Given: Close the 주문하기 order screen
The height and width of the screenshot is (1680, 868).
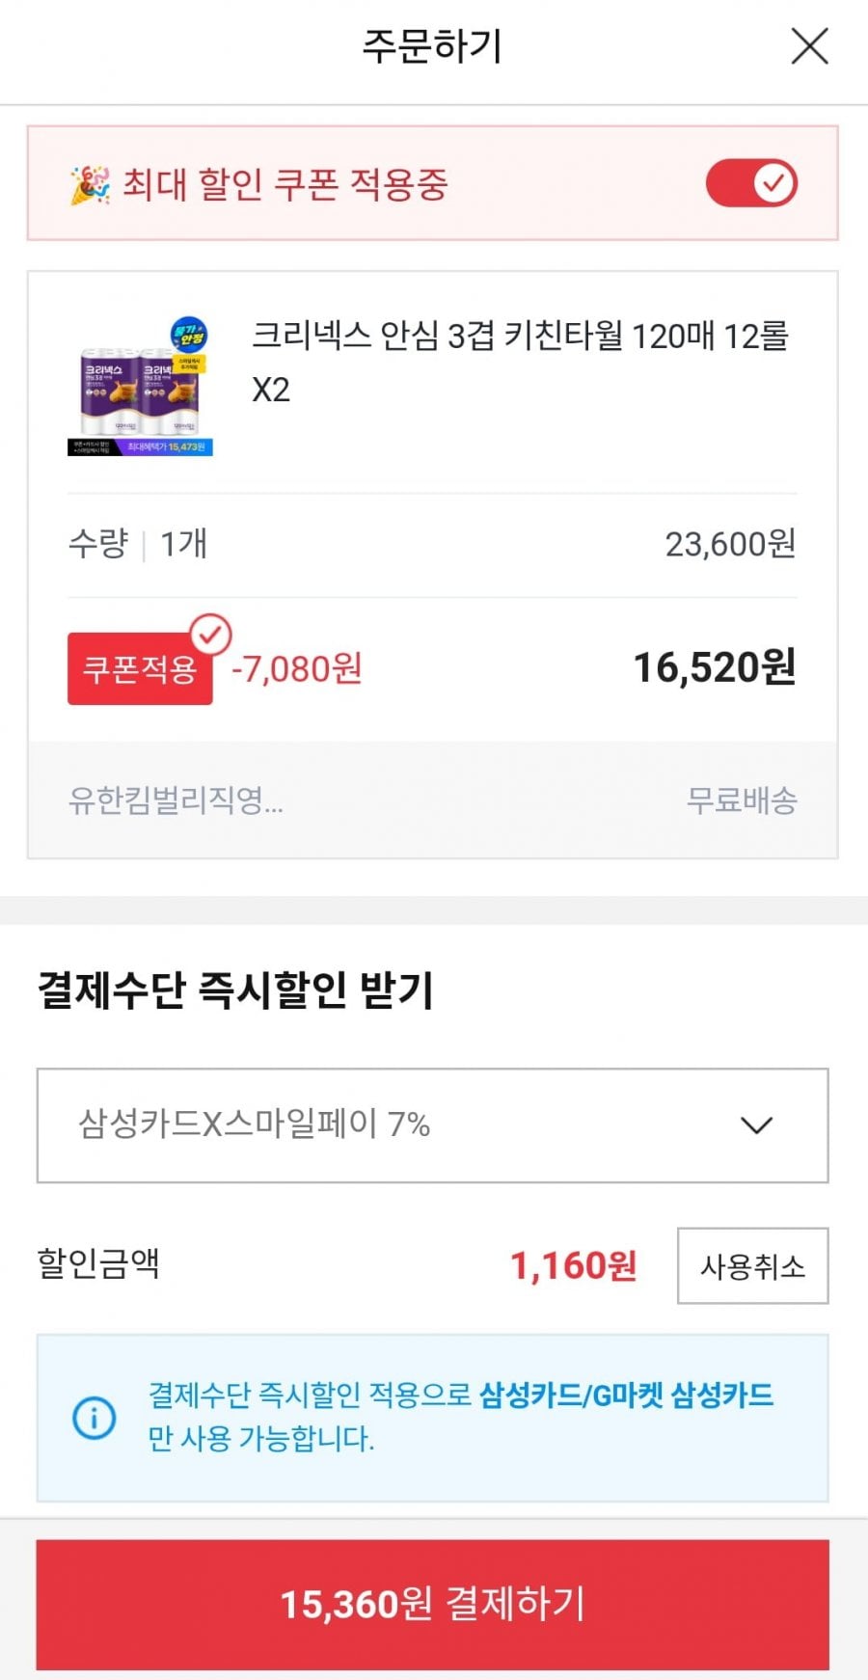Looking at the screenshot, I should point(809,45).
